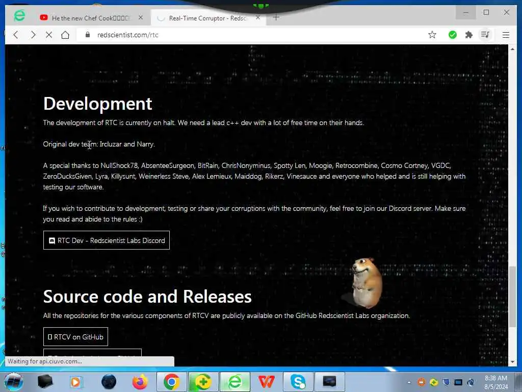This screenshot has width=522, height=392.
Task: Close the Real-Time Corruptor tab
Action: (x=257, y=18)
